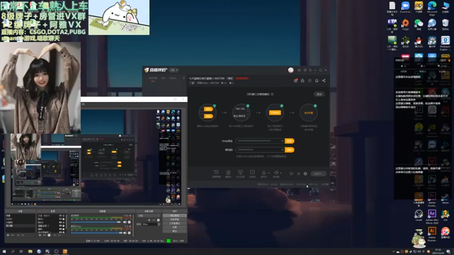Click the exit OBS-mode button at top right of the panel
This screenshot has width=454, height=255.
click(x=319, y=94)
